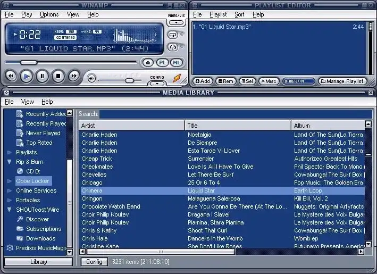Click the Winamp lightning bolt logo

coord(177,78)
